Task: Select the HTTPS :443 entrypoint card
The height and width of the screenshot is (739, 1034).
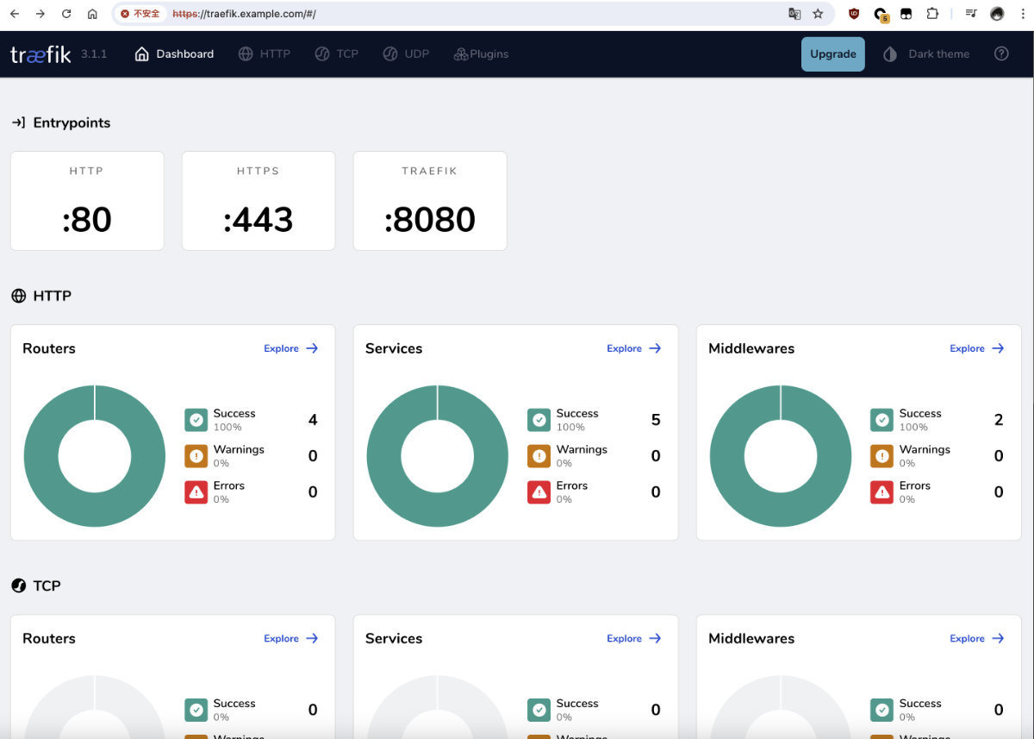Action: [x=258, y=201]
